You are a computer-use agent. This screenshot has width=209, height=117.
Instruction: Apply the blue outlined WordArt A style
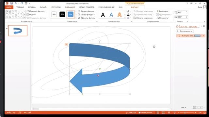pos(111,15)
